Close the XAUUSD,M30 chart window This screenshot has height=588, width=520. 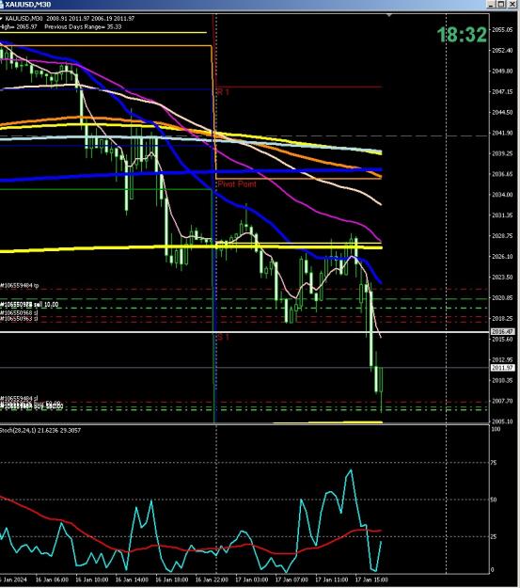(512, 5)
